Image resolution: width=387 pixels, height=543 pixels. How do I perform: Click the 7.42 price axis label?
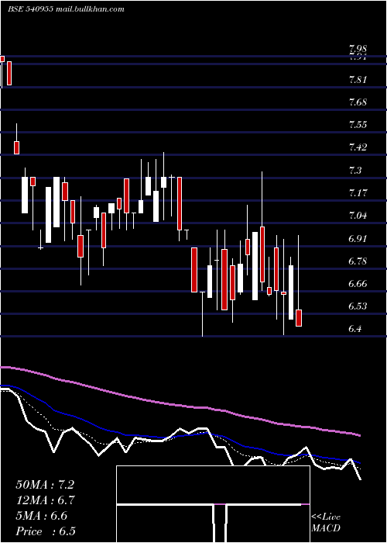tap(358, 148)
